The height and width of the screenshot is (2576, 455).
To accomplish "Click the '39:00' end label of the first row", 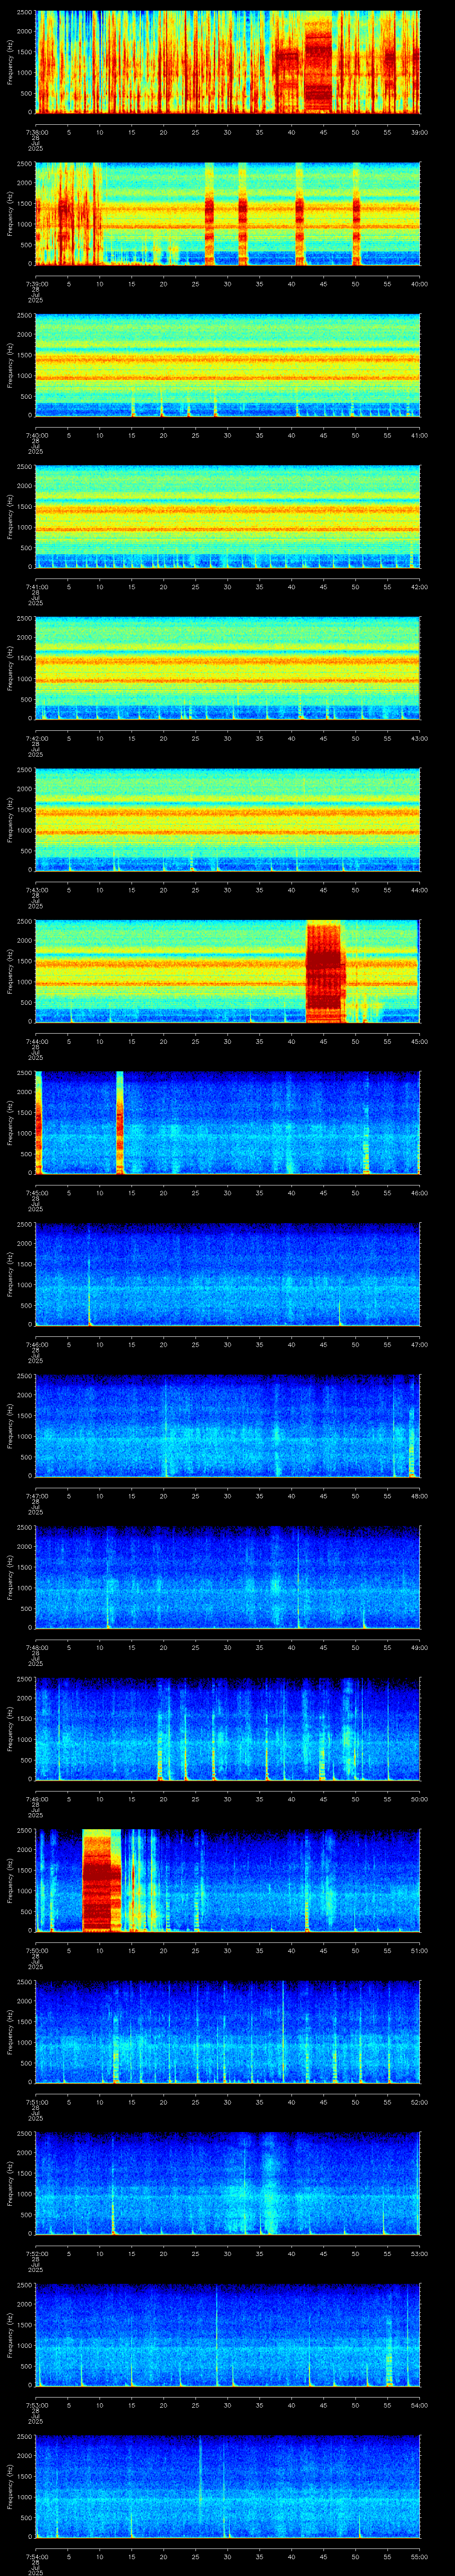I will coord(420,131).
